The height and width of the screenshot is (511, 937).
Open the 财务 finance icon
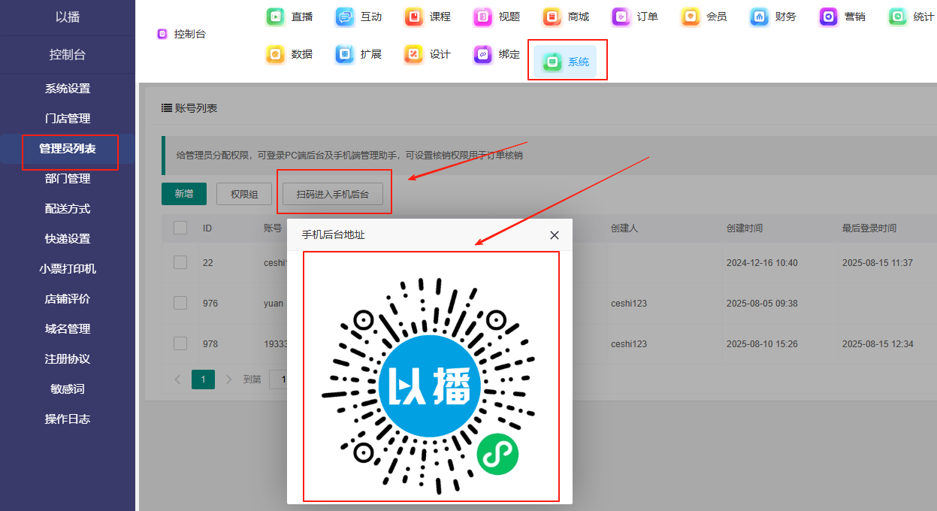click(760, 17)
